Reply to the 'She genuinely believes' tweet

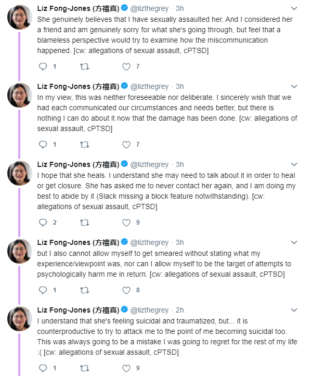pyautogui.click(x=43, y=67)
